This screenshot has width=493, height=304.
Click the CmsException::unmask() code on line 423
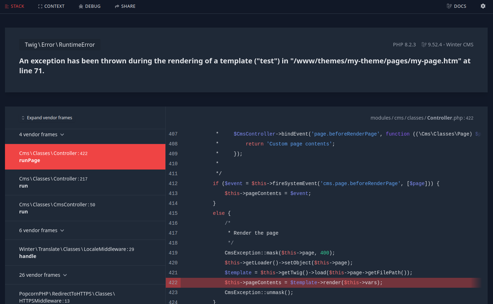pyautogui.click(x=259, y=293)
